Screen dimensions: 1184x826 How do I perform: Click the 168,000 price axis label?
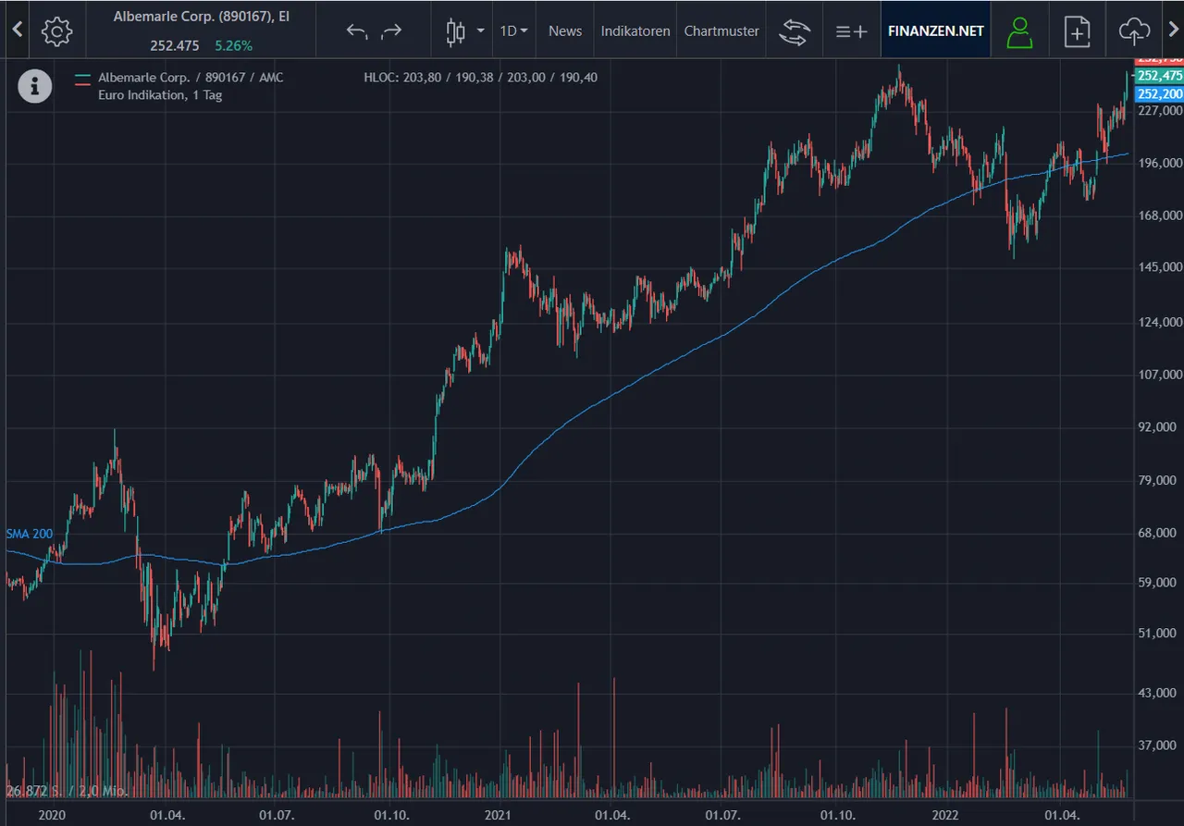click(1160, 216)
